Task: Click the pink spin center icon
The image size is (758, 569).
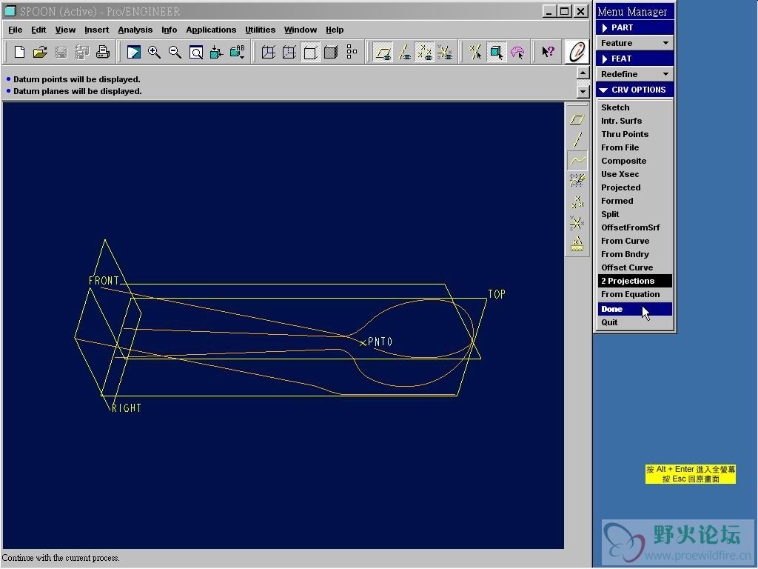Action: click(x=517, y=52)
